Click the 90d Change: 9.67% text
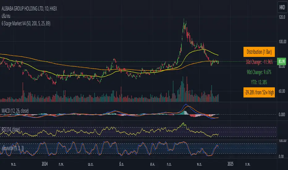This screenshot has height=170, width=288. [259, 72]
